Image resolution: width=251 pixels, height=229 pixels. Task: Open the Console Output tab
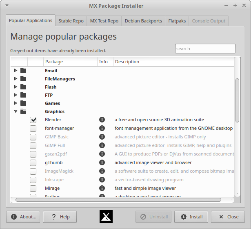[x=209, y=21]
